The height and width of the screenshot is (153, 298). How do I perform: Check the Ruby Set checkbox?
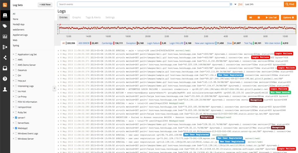(x=16, y=113)
